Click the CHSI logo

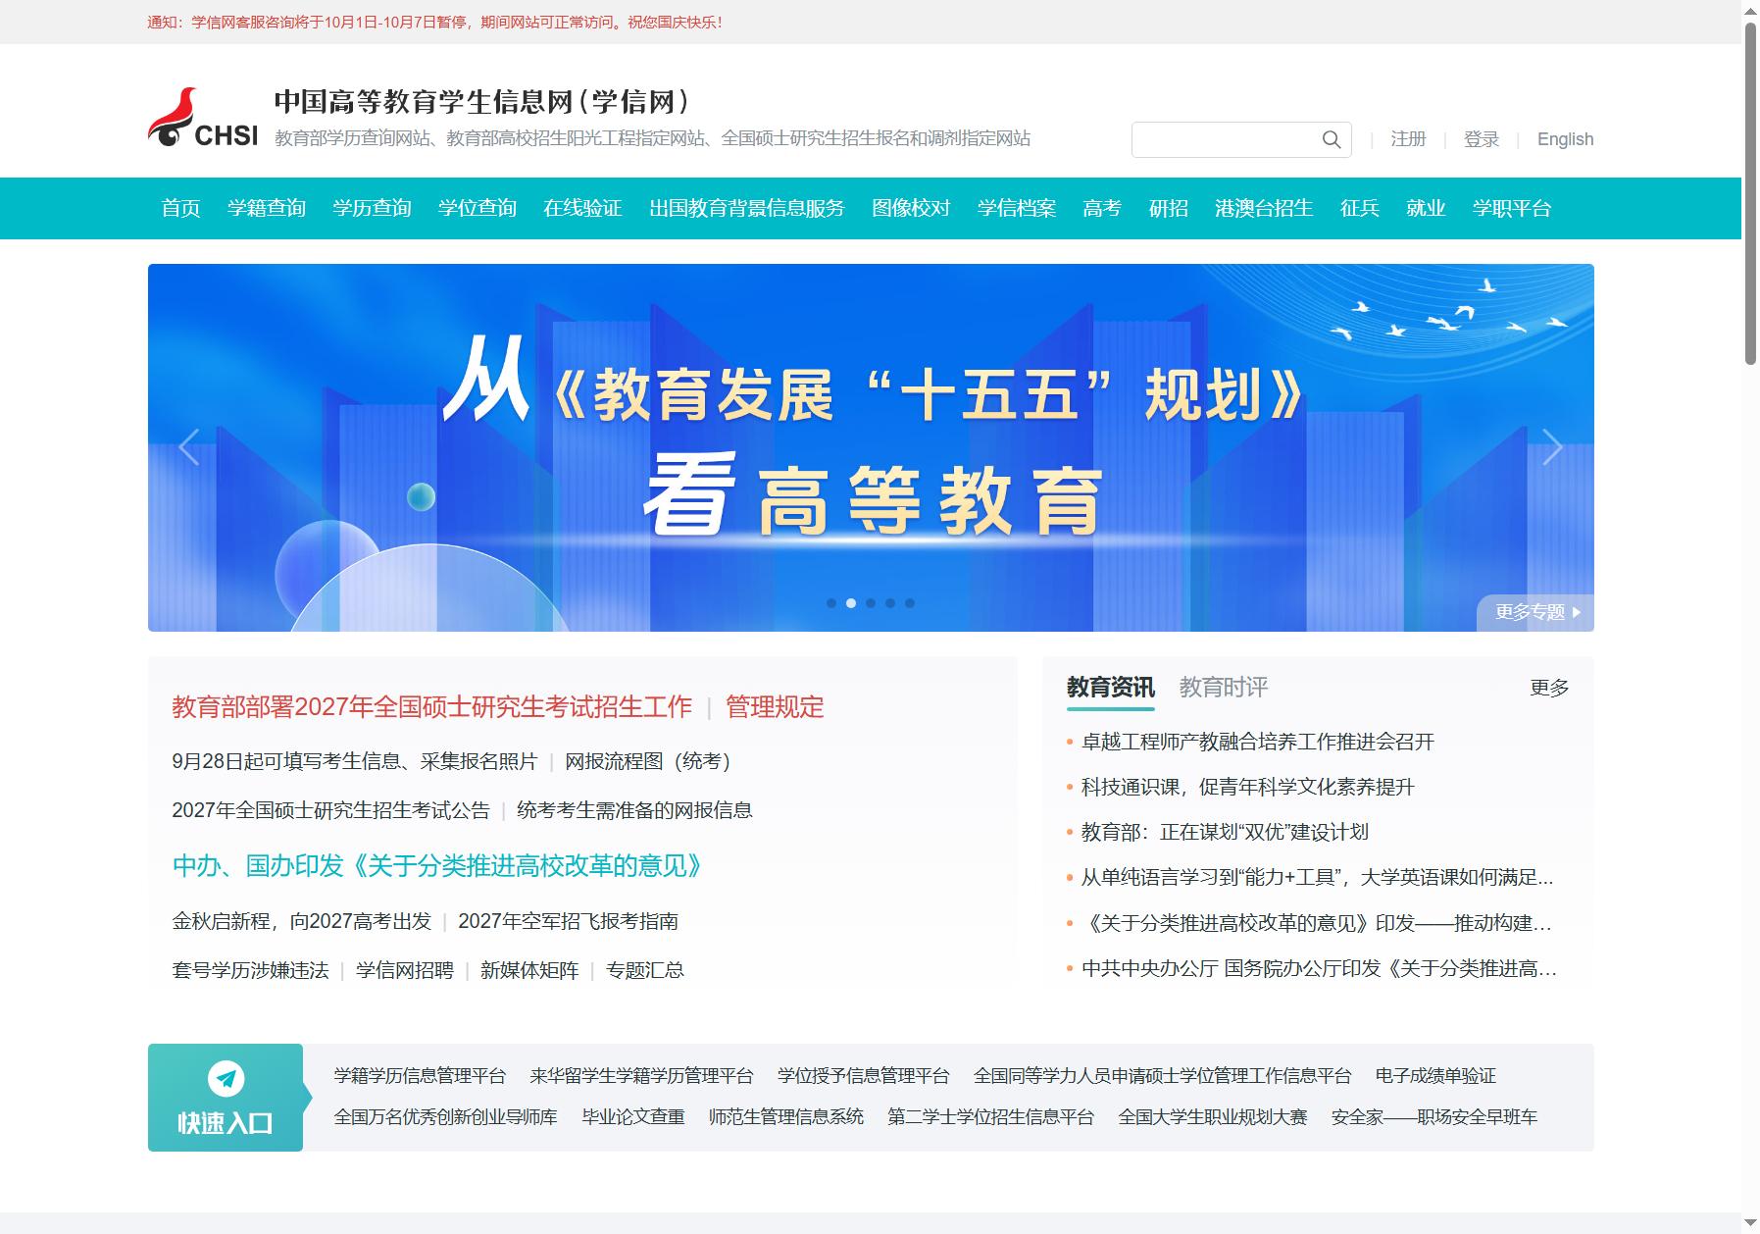203,119
